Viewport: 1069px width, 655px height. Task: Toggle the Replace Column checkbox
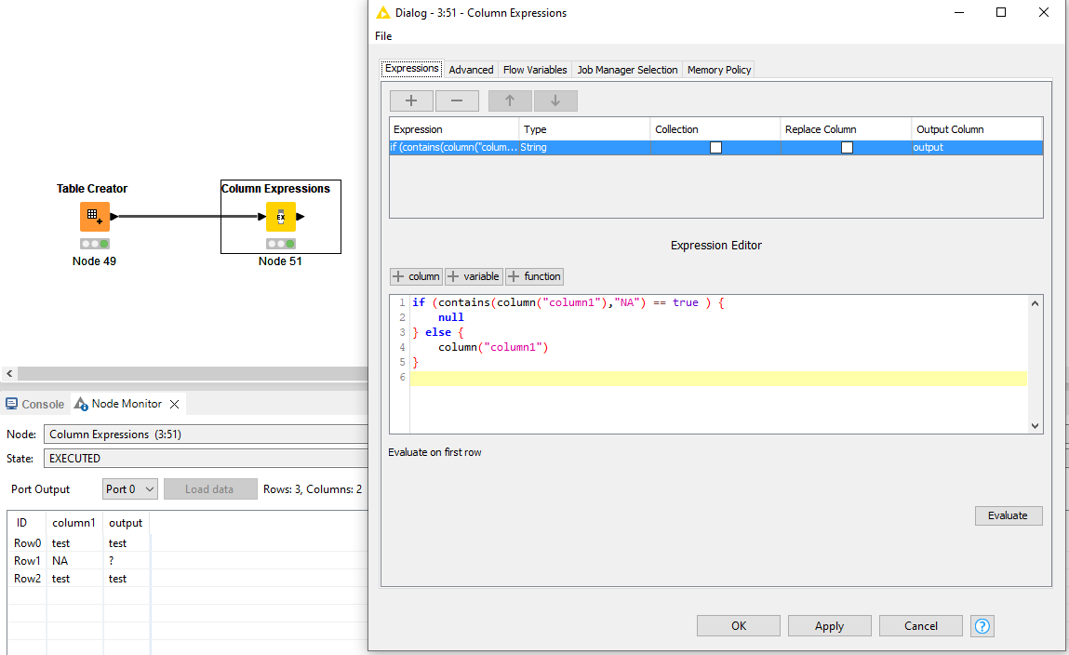847,147
